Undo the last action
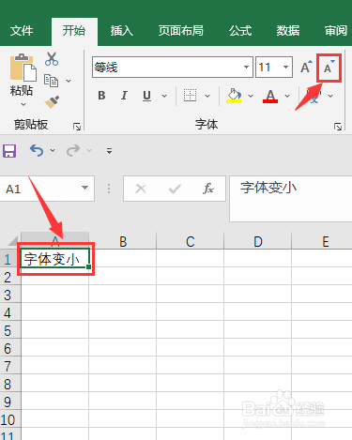This screenshot has width=352, height=440. pos(37,150)
